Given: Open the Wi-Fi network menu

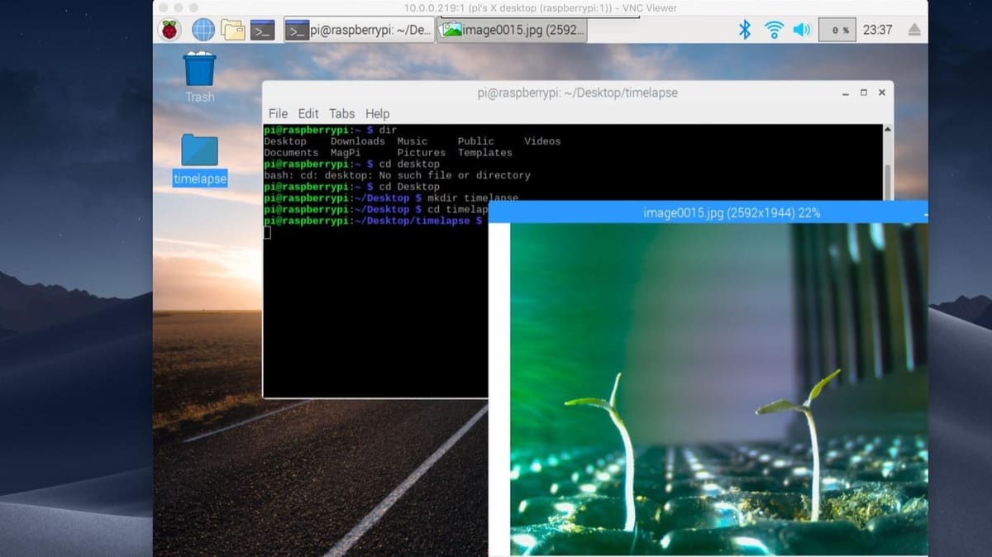Looking at the screenshot, I should click(x=774, y=30).
